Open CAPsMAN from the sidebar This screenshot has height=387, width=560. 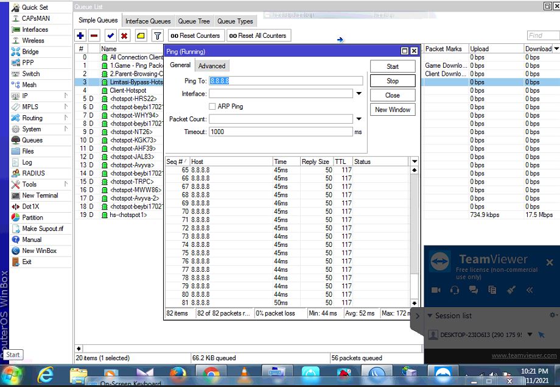pyautogui.click(x=36, y=19)
